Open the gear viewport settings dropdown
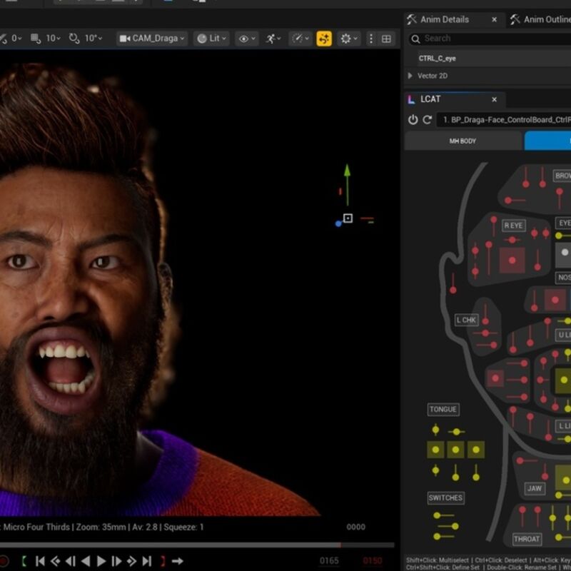571x571 pixels. pyautogui.click(x=349, y=39)
